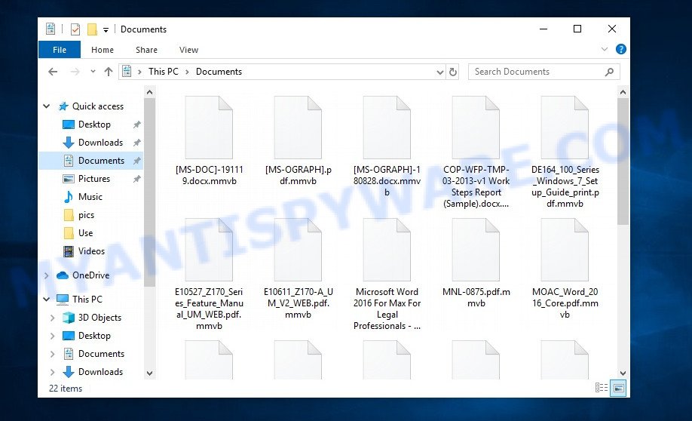Screen dimensions: 692x421
Task: Click the 22 items status text
Action: point(66,389)
